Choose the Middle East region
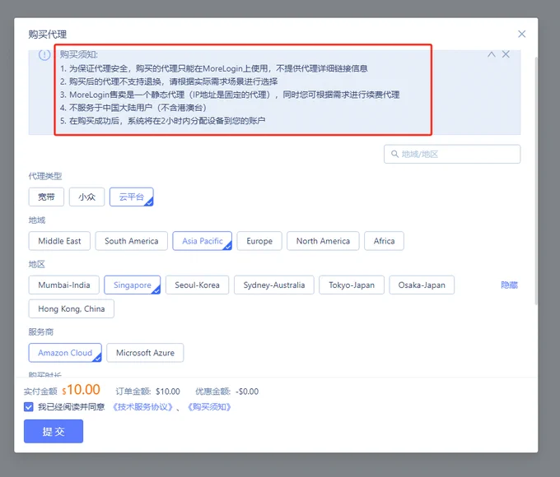 (x=59, y=241)
